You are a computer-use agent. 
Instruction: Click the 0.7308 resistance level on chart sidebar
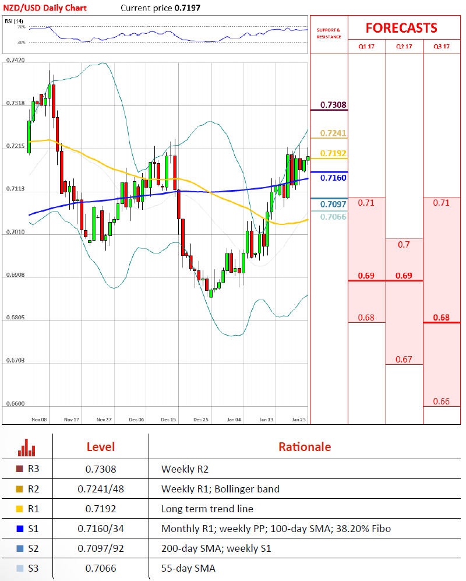tap(333, 105)
